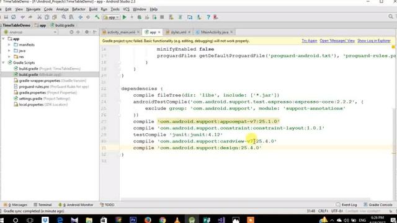This screenshot has width=397, height=223.
Task: Open the Android project view dropdown
Action: (30, 32)
